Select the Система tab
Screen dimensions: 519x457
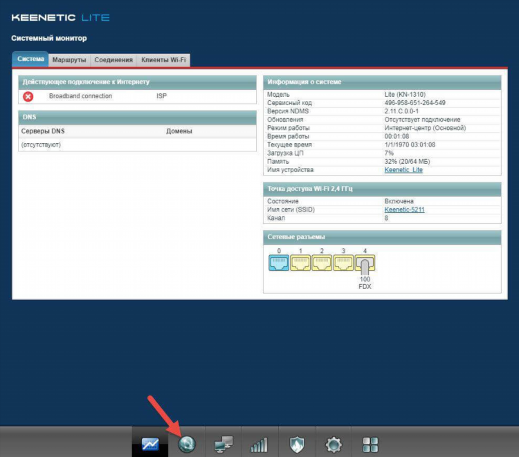(30, 59)
